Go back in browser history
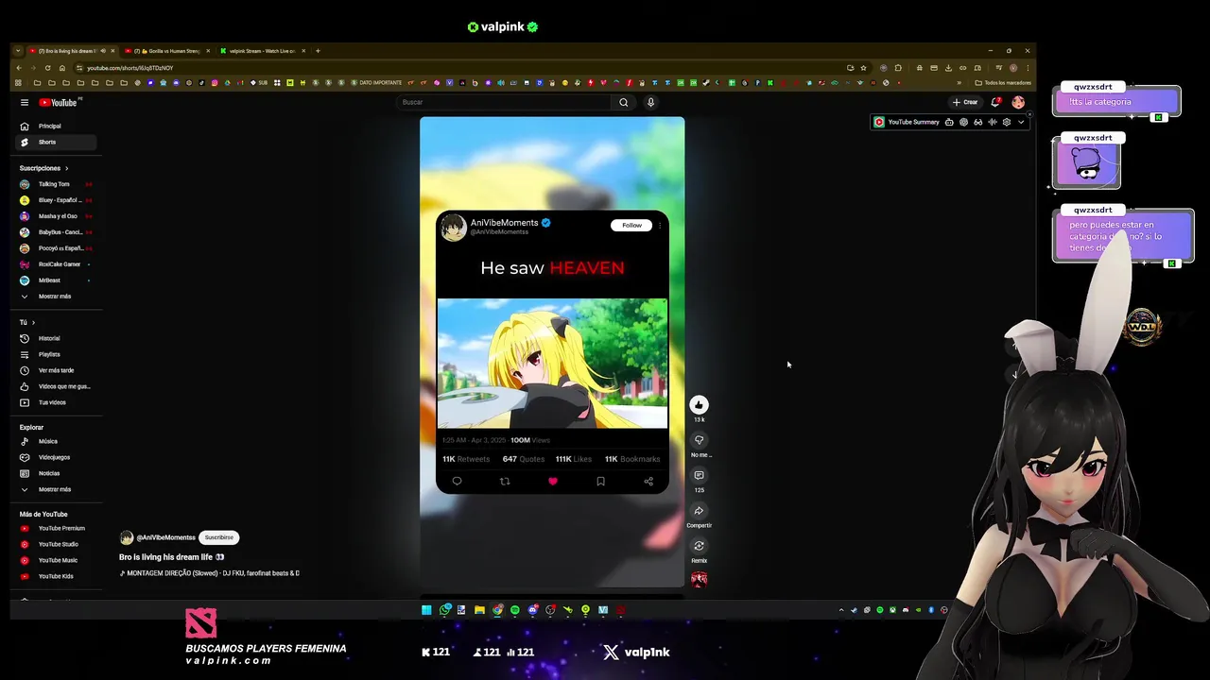The width and height of the screenshot is (1210, 680). [18, 68]
